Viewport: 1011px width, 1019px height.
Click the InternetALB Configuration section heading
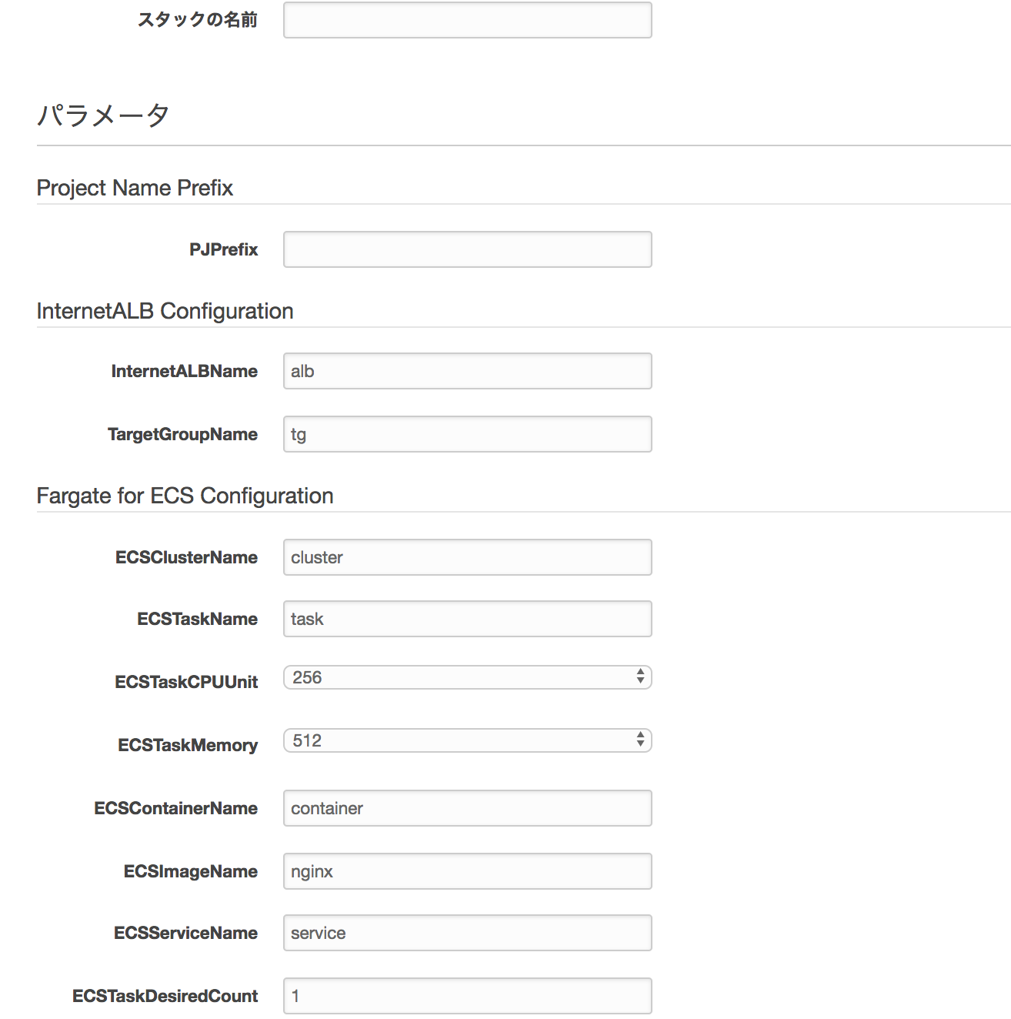[x=165, y=310]
